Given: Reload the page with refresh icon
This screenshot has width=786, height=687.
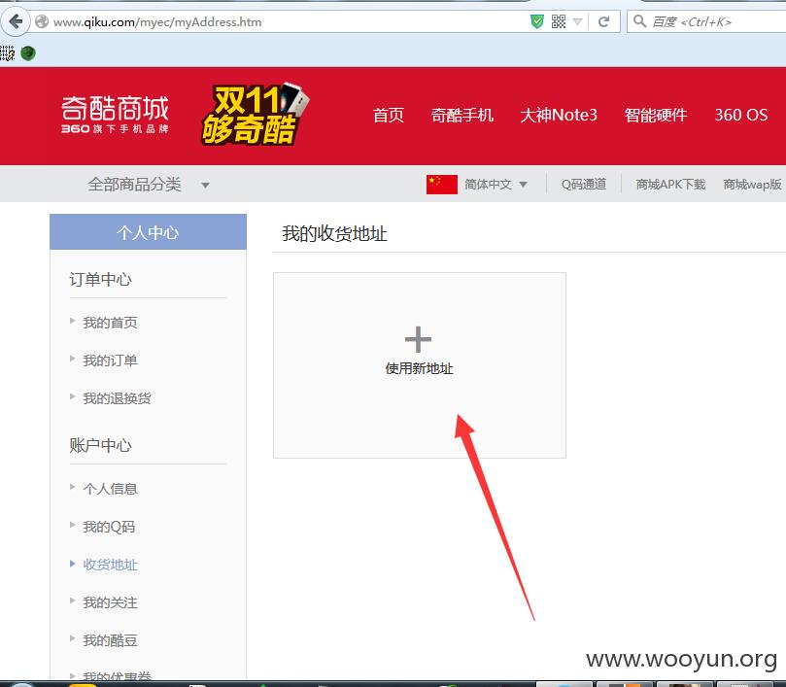Looking at the screenshot, I should pyautogui.click(x=603, y=21).
